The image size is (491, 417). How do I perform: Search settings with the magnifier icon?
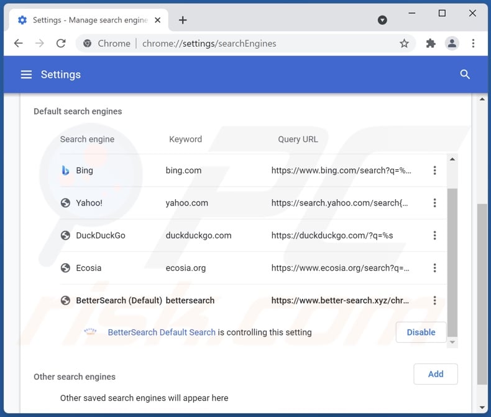tap(465, 75)
